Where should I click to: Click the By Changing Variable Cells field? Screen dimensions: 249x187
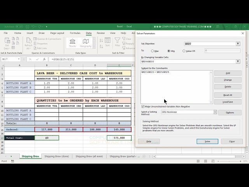[x=188, y=62]
